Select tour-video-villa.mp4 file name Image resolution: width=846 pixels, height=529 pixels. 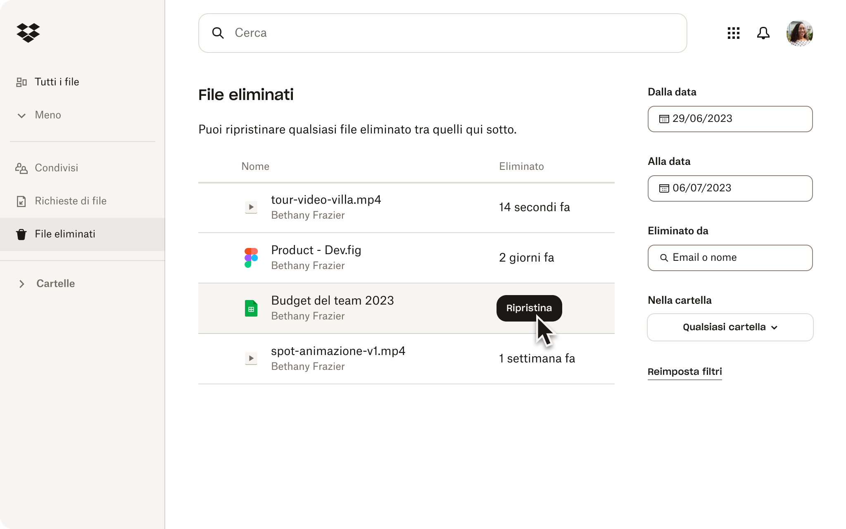tap(326, 200)
